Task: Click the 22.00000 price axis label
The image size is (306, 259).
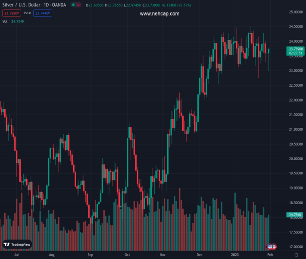Action: (x=295, y=100)
